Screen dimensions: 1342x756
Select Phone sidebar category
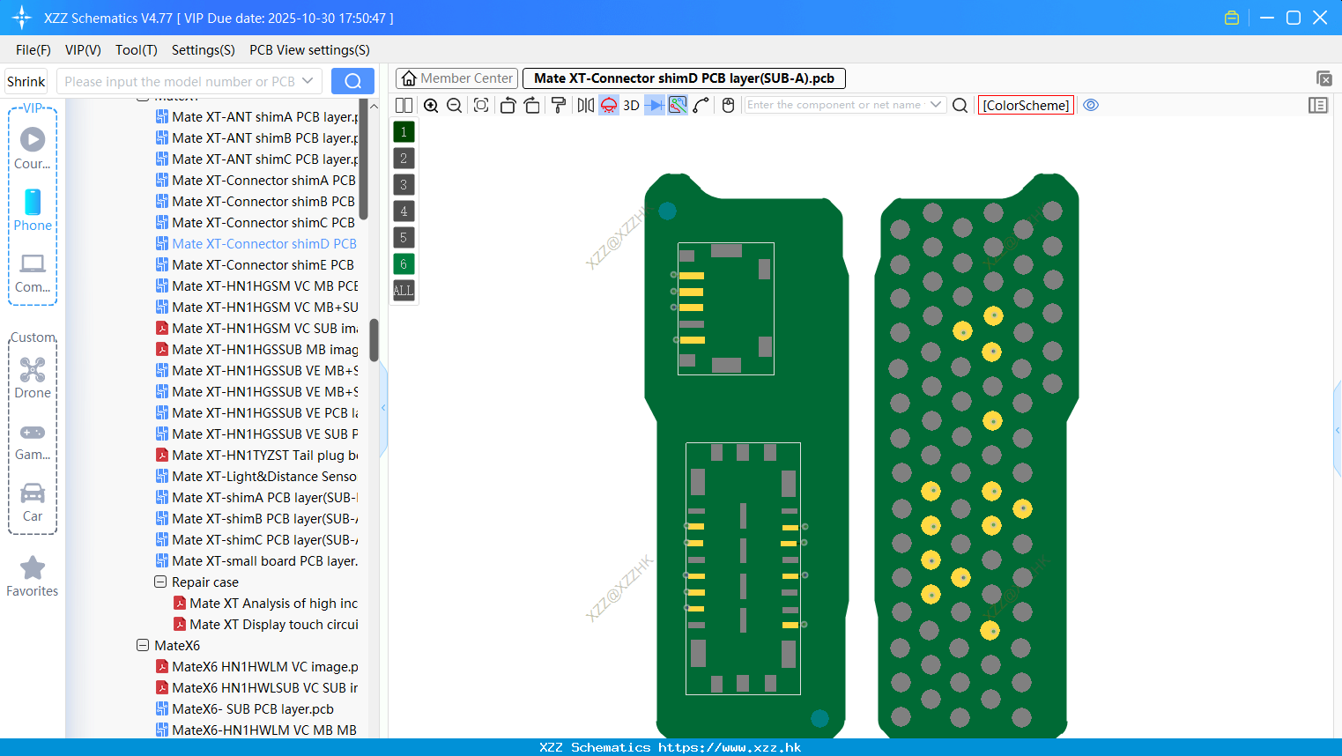coord(33,210)
